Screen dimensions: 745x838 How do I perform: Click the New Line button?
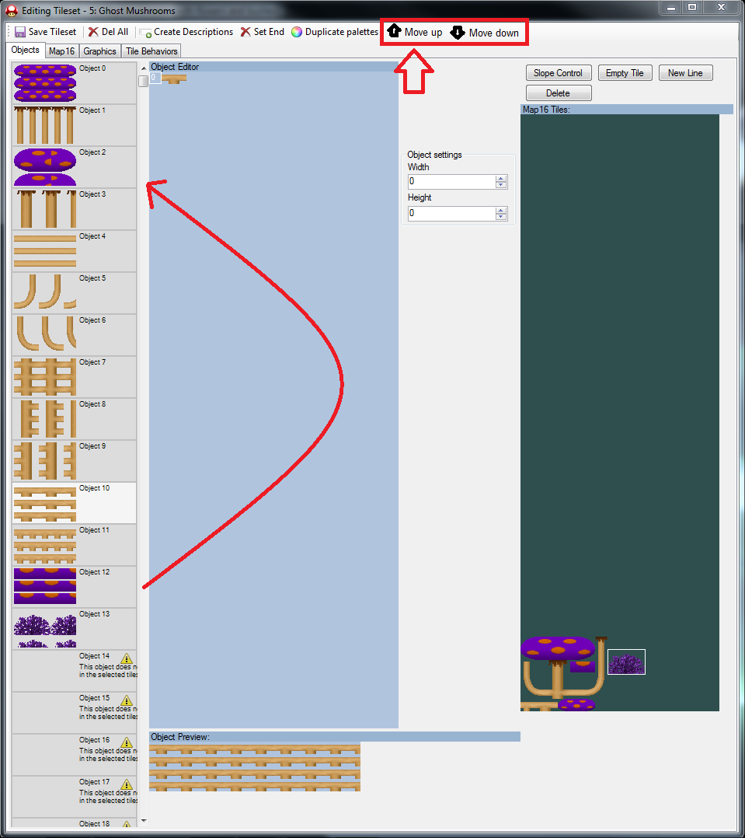685,73
